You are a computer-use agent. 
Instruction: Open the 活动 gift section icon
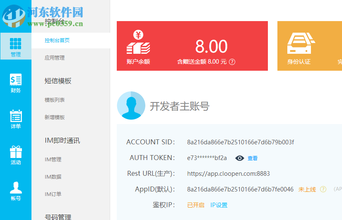tap(16, 152)
